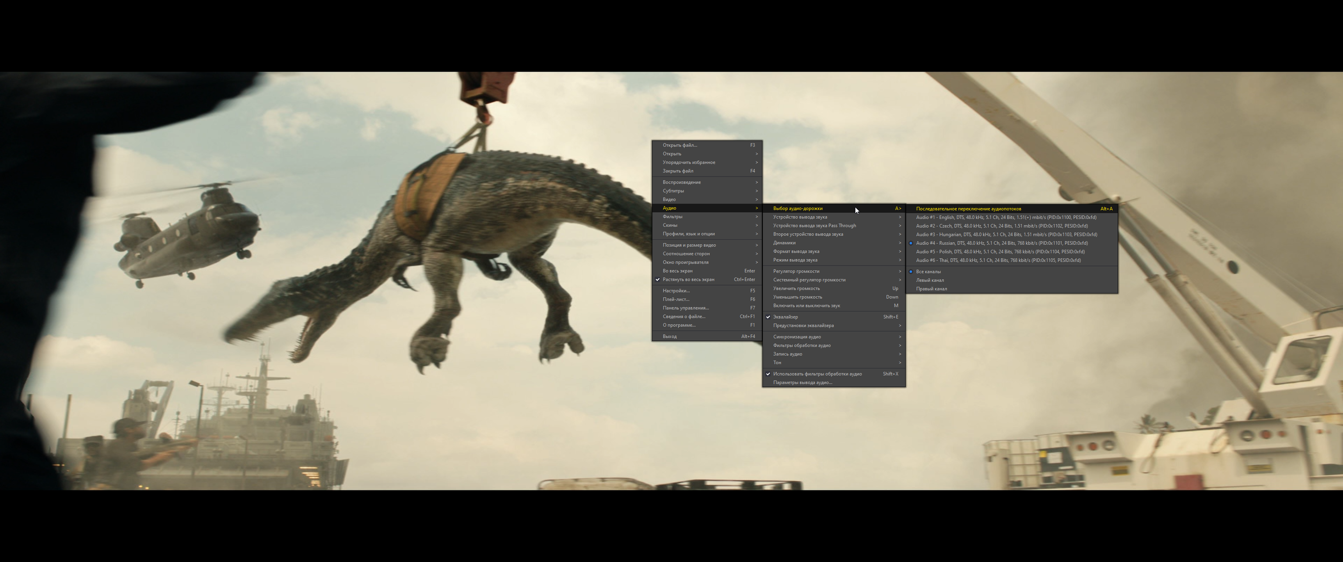Choose 'Закрыть файл' in context menu
1343x562 pixels.
pyautogui.click(x=707, y=171)
